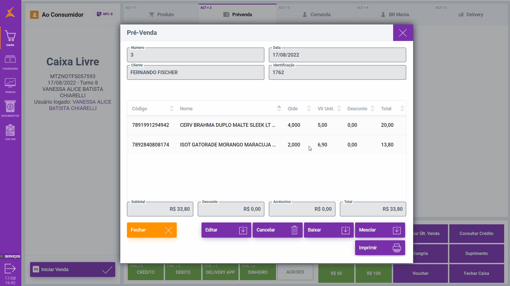Click the Mesclar button
Image resolution: width=510 pixels, height=286 pixels.
point(380,230)
